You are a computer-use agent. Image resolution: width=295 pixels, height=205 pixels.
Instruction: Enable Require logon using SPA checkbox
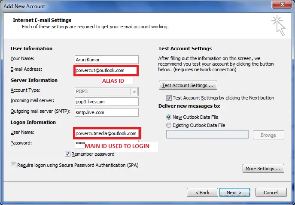[13, 166]
